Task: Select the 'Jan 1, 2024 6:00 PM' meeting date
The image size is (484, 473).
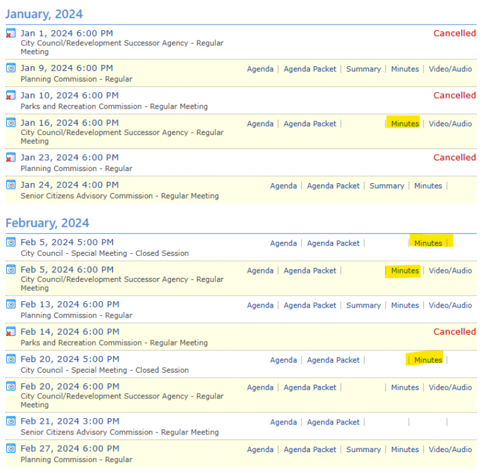Action: coord(67,33)
